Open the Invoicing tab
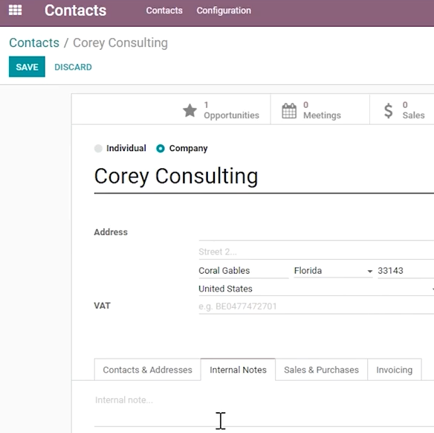434x433 pixels. pos(395,370)
